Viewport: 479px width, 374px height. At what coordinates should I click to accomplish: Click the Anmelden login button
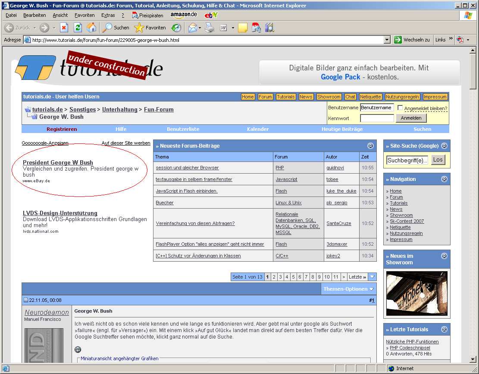[411, 118]
